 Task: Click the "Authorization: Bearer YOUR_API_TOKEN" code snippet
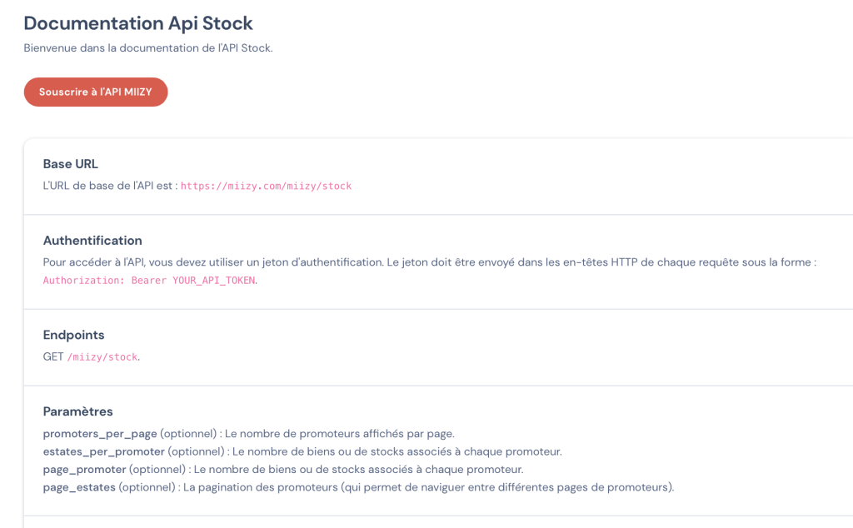pyautogui.click(x=149, y=281)
